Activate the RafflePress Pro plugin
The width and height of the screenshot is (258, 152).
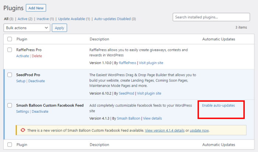coord(22,56)
